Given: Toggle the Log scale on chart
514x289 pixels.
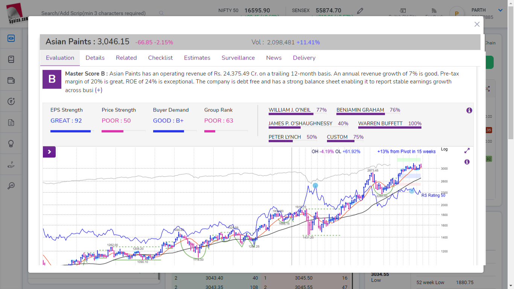Looking at the screenshot, I should click(444, 149).
